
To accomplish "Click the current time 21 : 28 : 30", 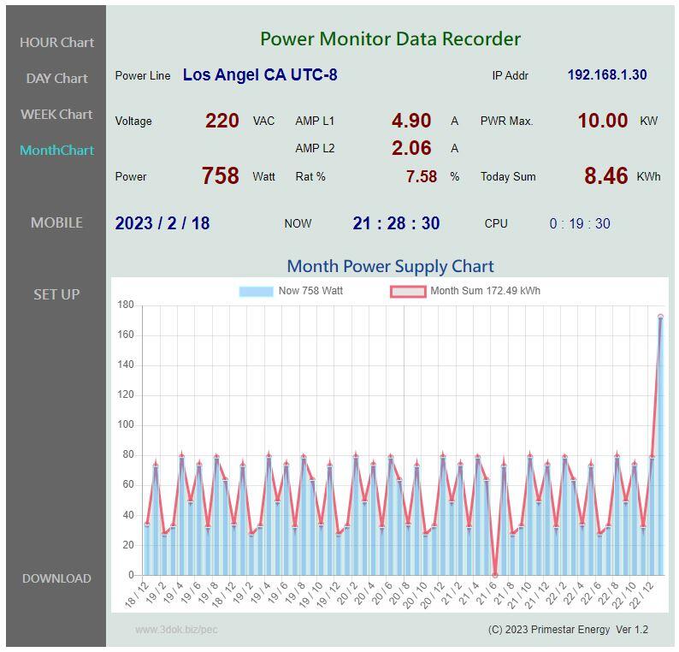I will (396, 223).
